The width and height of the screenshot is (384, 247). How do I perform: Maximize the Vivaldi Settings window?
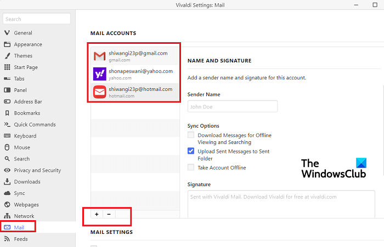coord(375,5)
